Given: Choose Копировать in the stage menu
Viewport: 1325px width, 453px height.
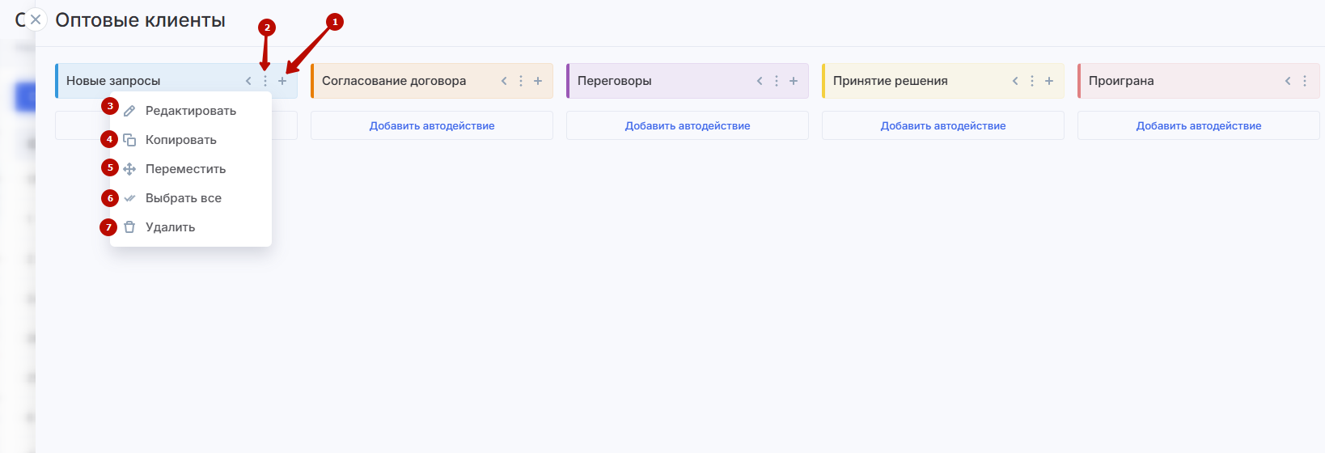Looking at the screenshot, I should coord(180,140).
